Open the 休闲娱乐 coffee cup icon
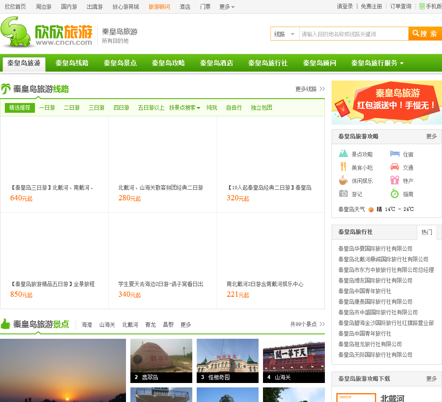The height and width of the screenshot is (402, 442). 343,180
